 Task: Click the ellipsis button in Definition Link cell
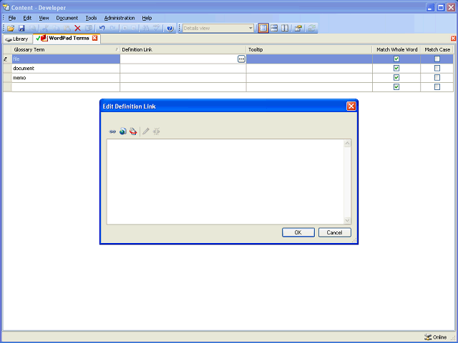coord(241,59)
